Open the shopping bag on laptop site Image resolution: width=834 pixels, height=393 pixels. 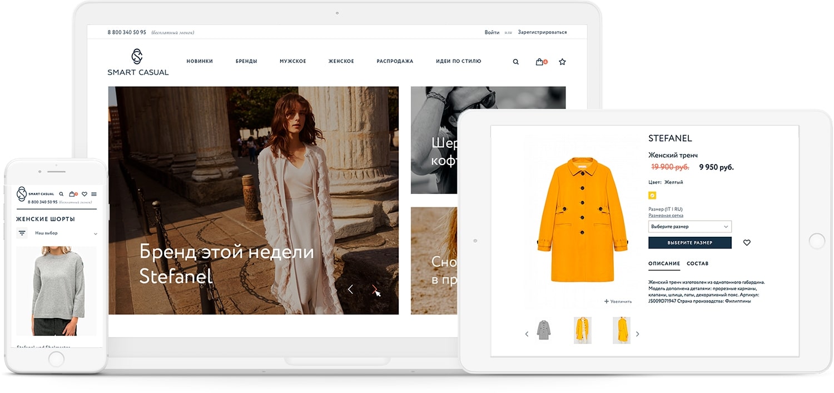[541, 62]
